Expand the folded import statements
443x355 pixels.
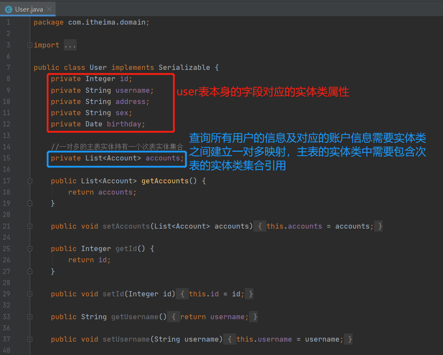coord(30,45)
